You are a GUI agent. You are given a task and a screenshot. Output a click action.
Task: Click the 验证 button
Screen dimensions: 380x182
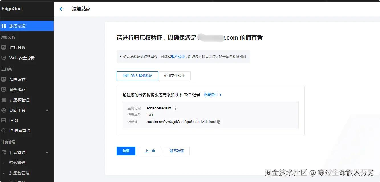click(126, 151)
